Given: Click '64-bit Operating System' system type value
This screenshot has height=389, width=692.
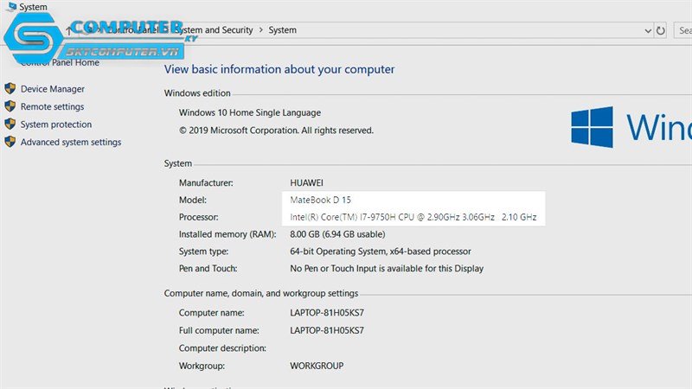Looking at the screenshot, I should click(x=381, y=252).
